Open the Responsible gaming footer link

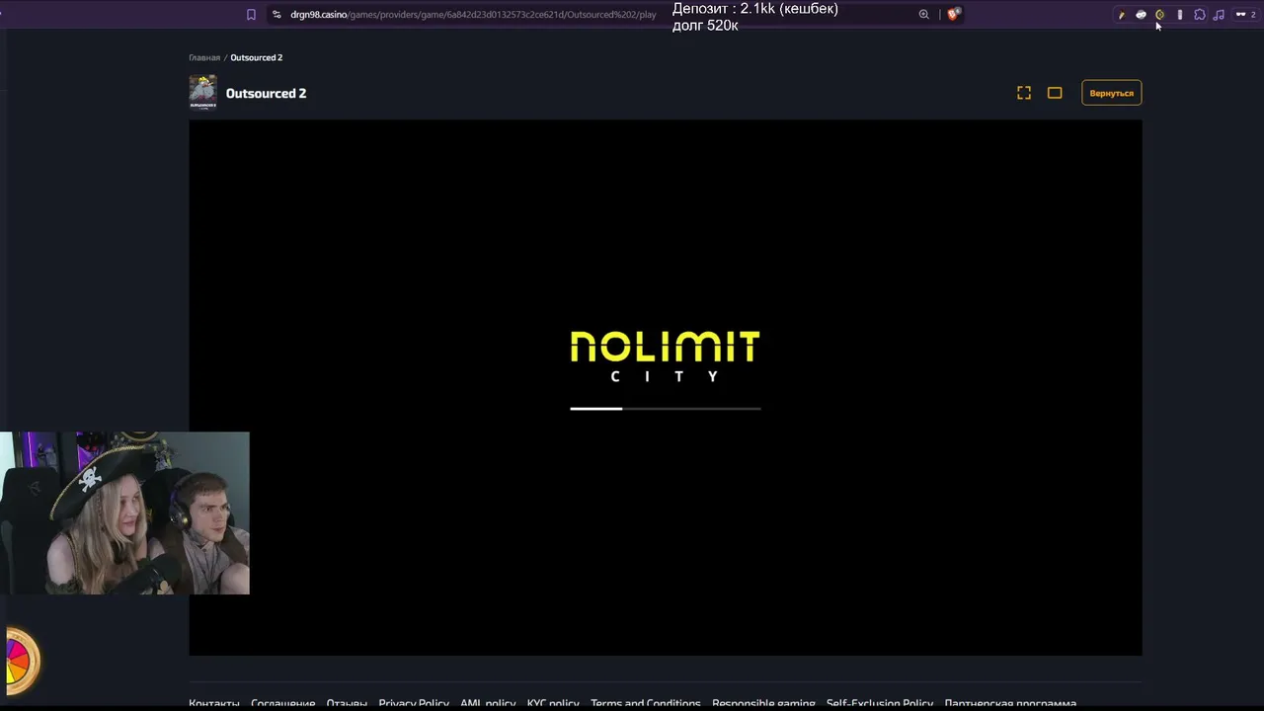pyautogui.click(x=763, y=703)
